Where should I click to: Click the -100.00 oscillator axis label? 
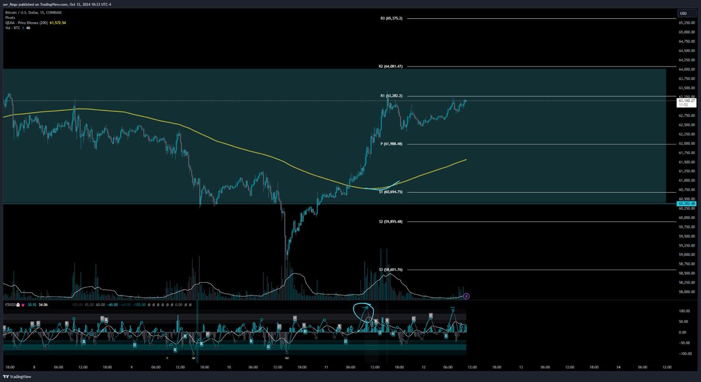pyautogui.click(x=684, y=354)
